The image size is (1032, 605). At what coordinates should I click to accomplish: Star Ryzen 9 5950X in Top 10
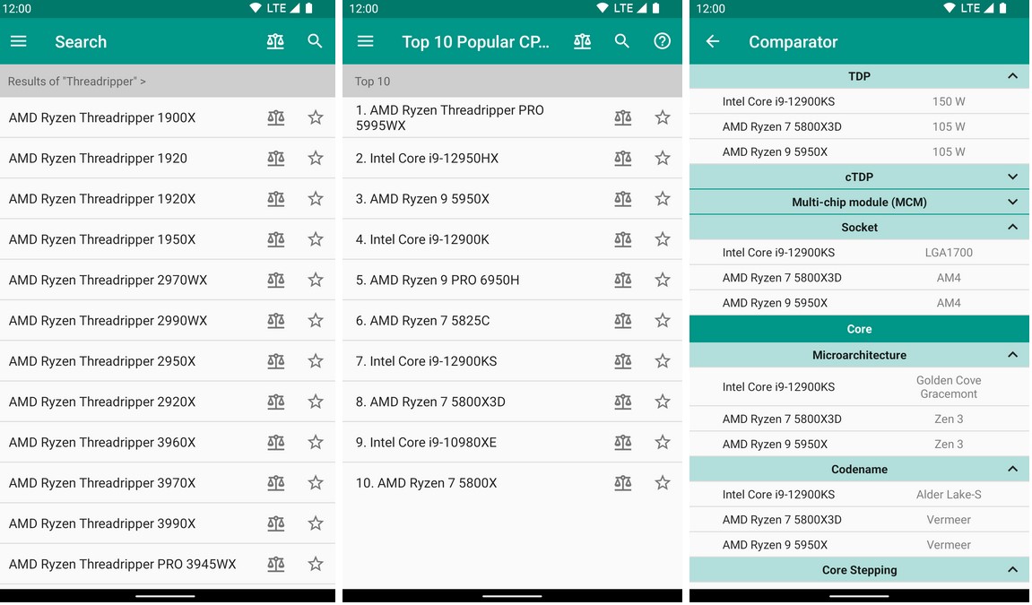pyautogui.click(x=663, y=199)
